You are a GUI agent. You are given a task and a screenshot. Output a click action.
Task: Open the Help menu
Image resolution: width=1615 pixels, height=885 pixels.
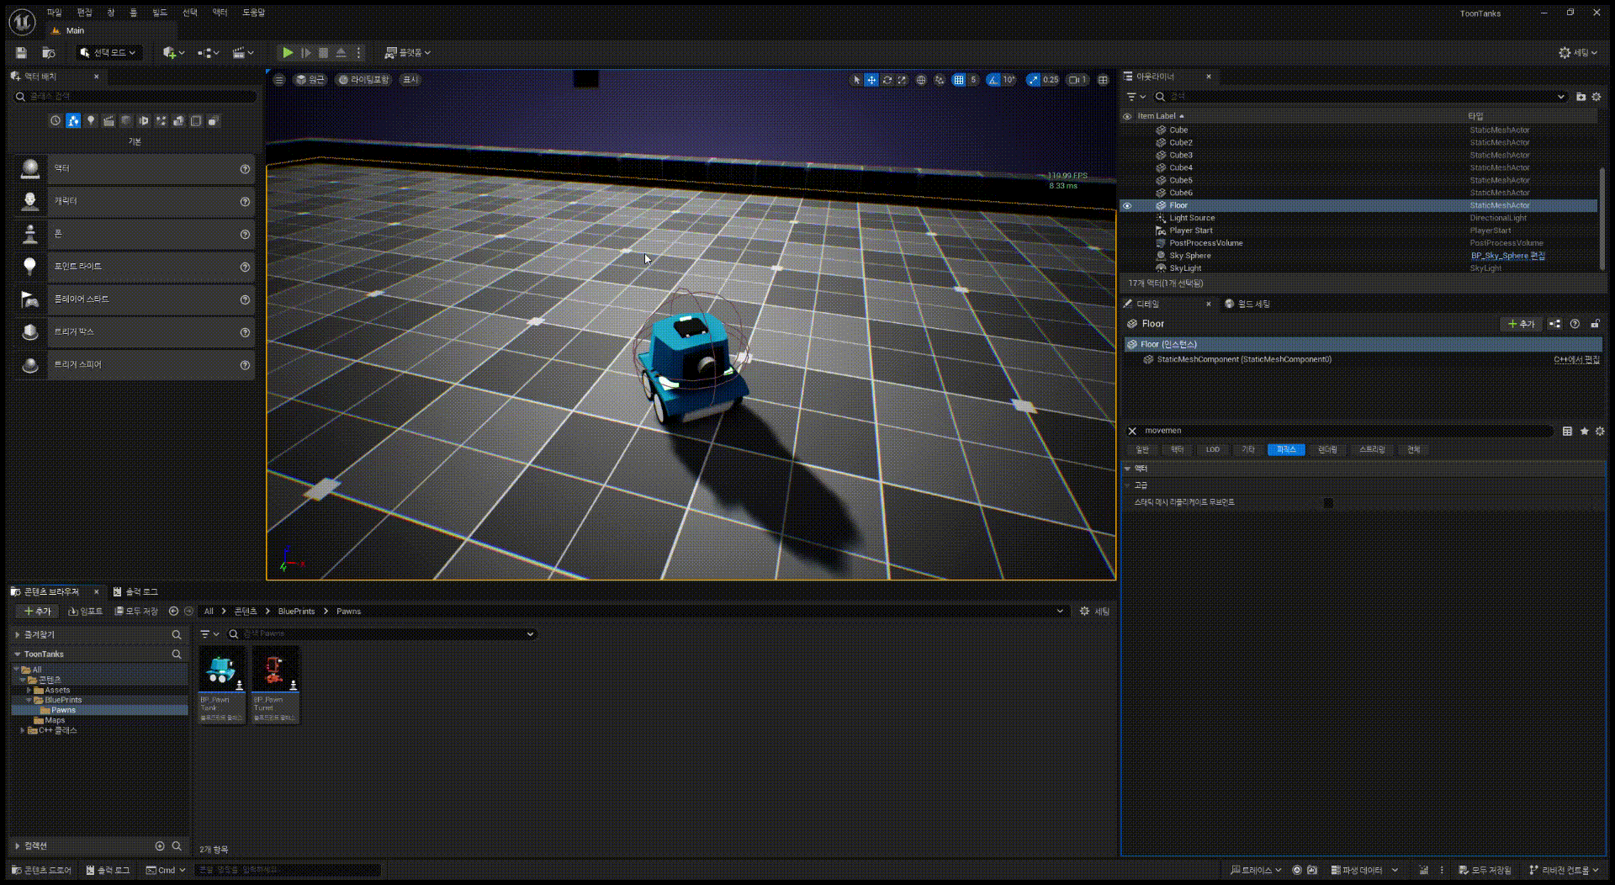(x=253, y=13)
